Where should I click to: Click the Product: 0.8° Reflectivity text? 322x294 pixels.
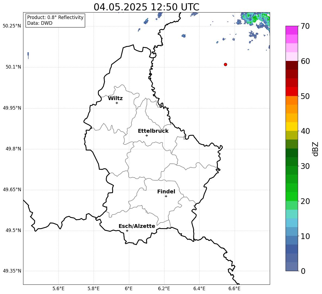pyautogui.click(x=55, y=17)
